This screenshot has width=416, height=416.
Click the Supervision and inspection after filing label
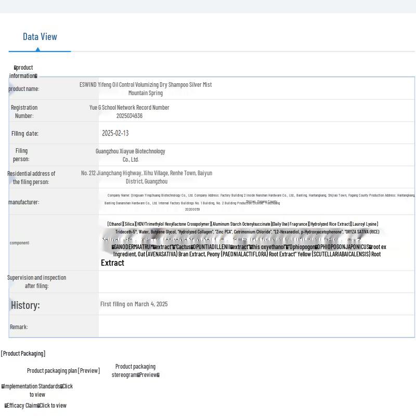[36, 282]
